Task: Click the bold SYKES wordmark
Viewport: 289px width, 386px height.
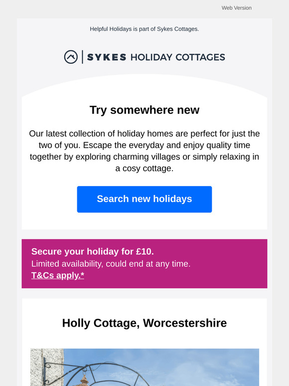Action: [107, 57]
